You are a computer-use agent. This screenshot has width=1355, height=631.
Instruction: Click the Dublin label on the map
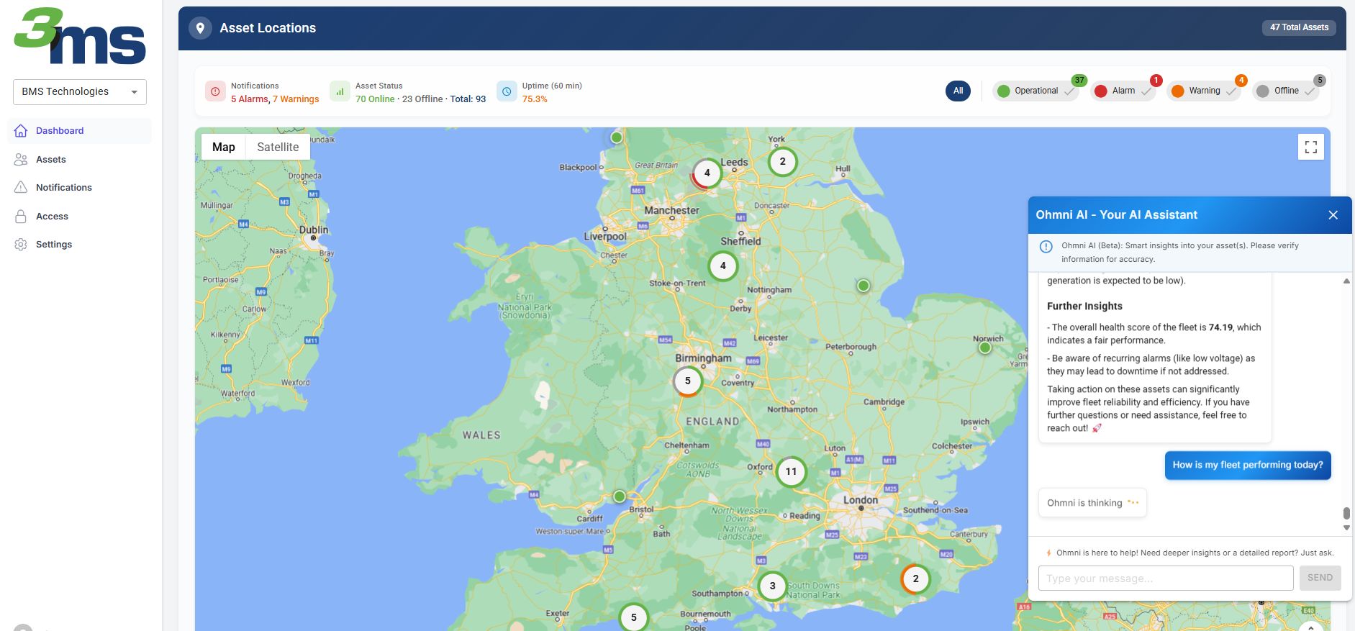point(314,230)
